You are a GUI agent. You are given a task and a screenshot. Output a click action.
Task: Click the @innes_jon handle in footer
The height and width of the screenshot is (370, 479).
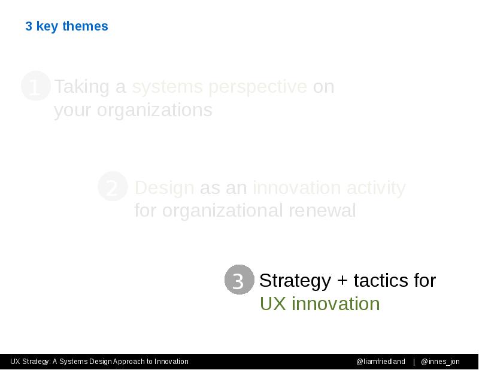[440, 362]
